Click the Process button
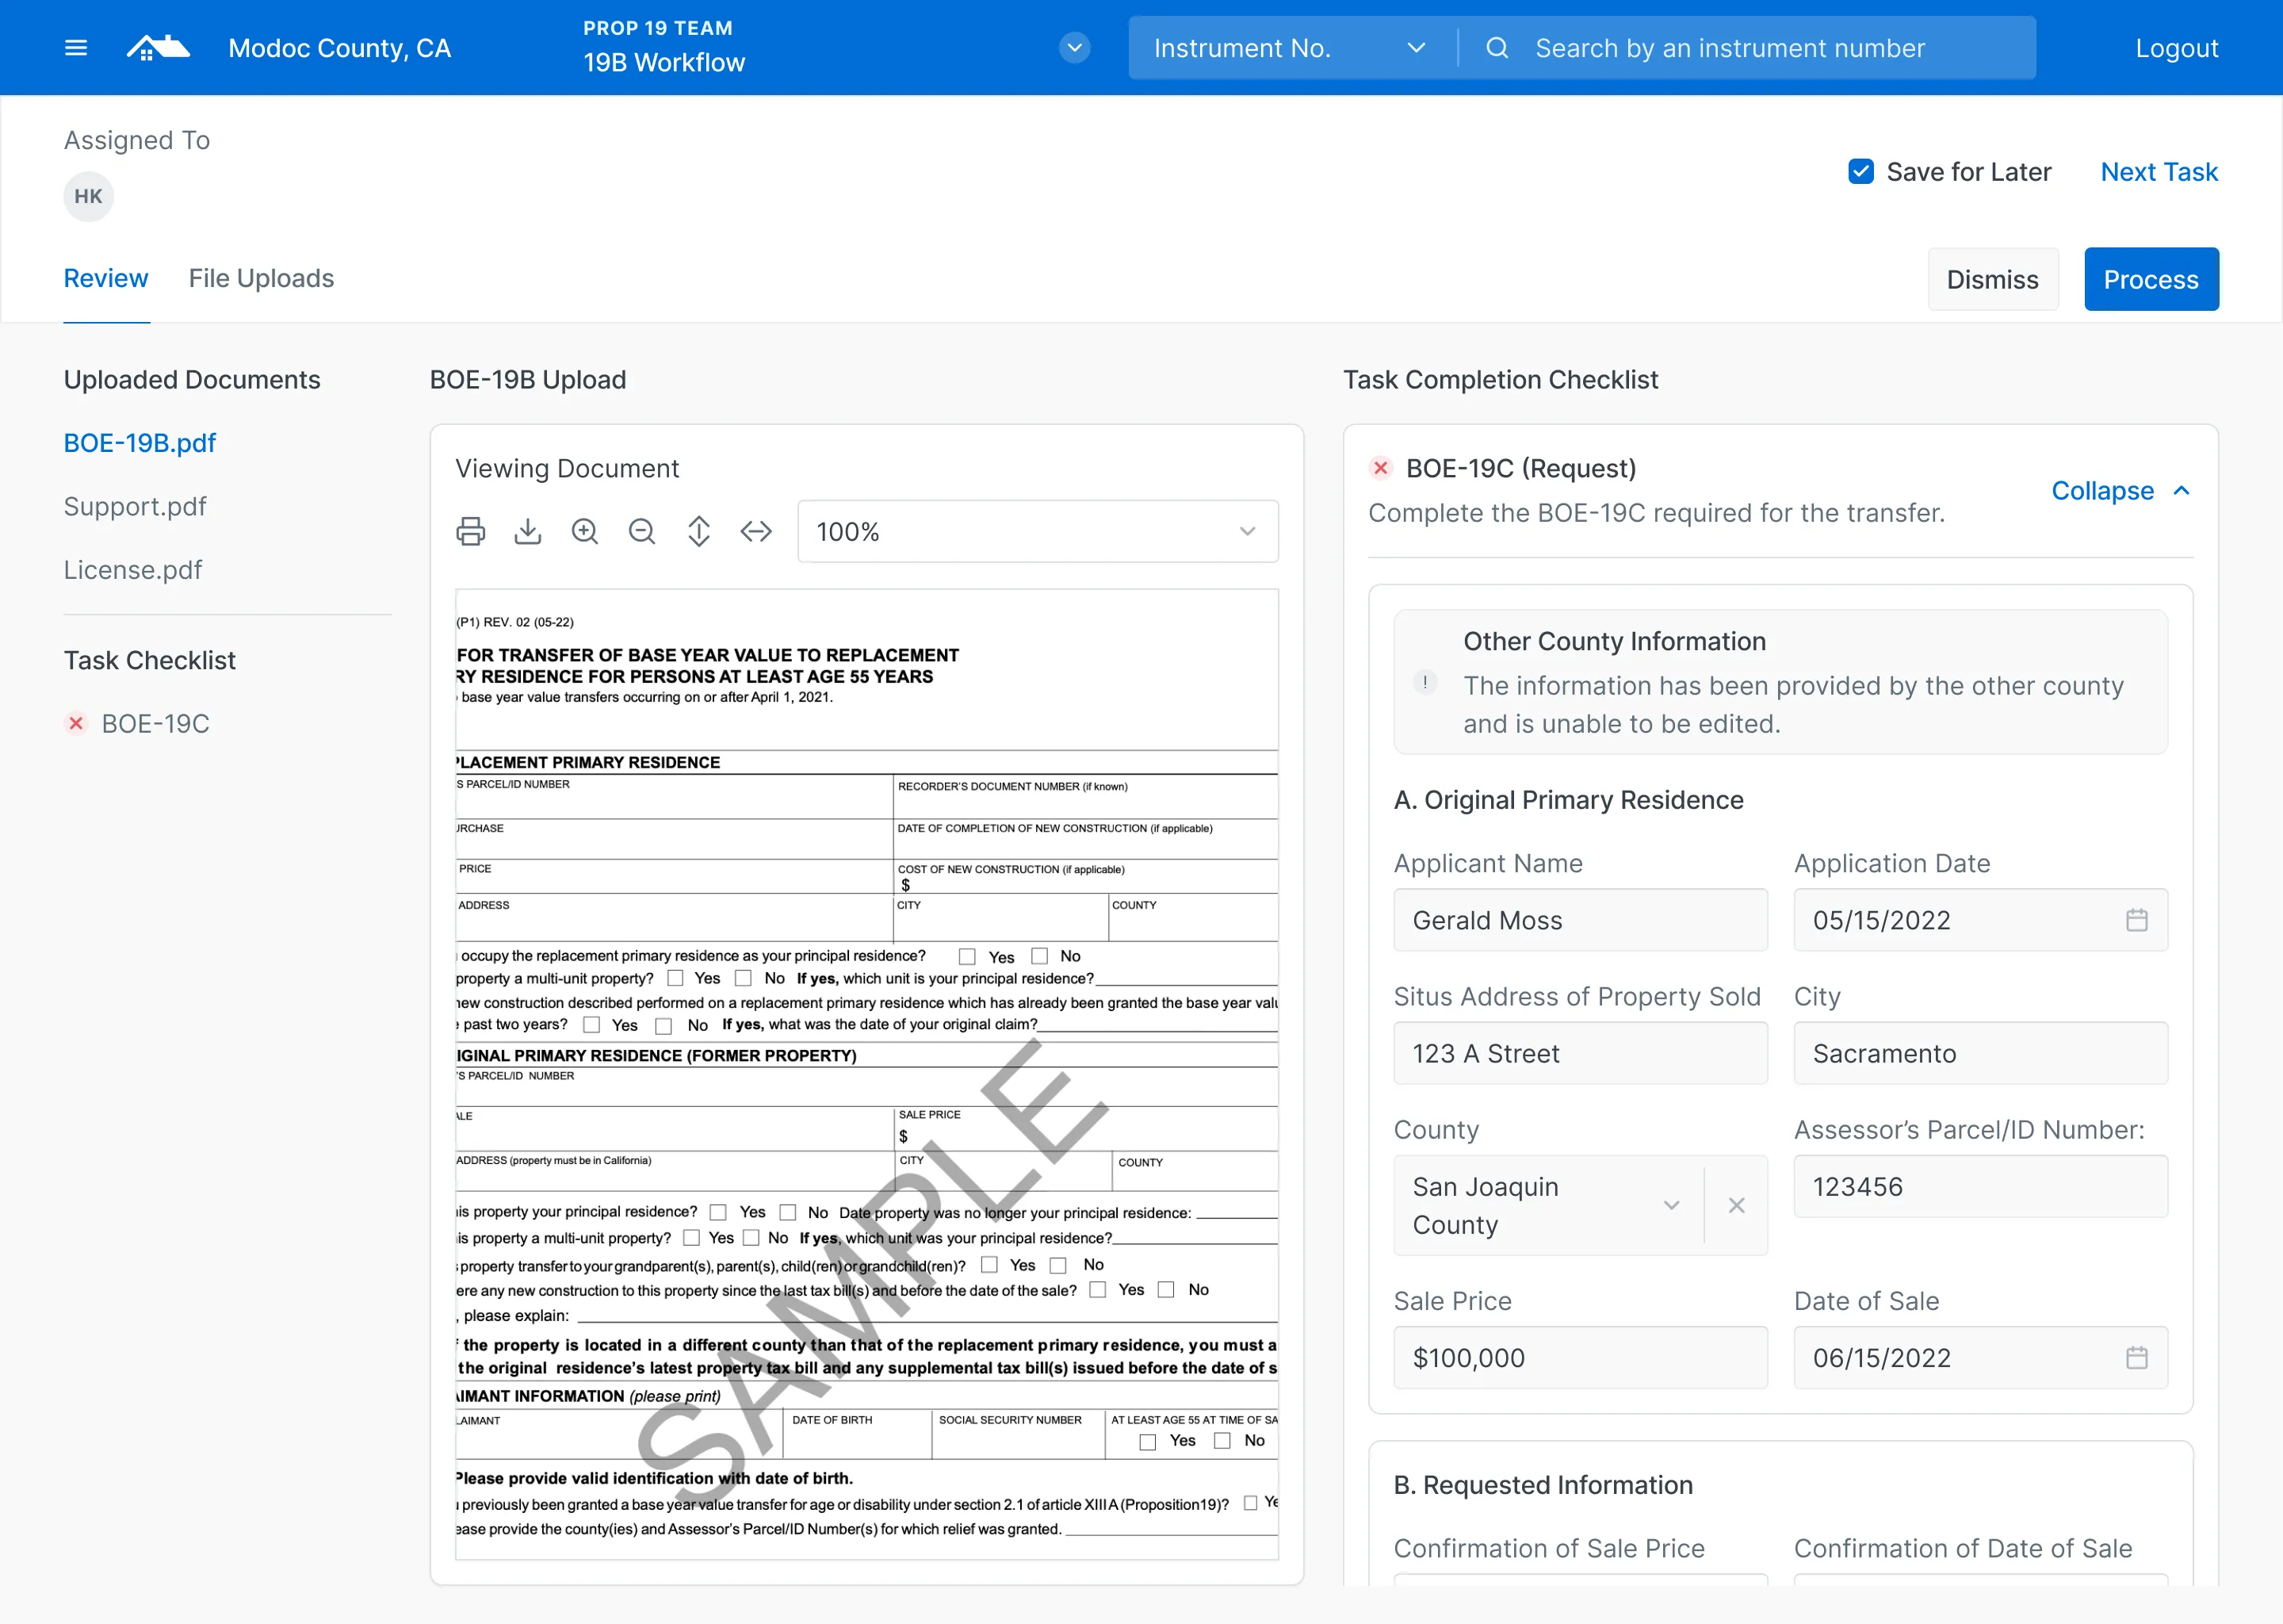This screenshot has width=2283, height=1624. [x=2151, y=278]
